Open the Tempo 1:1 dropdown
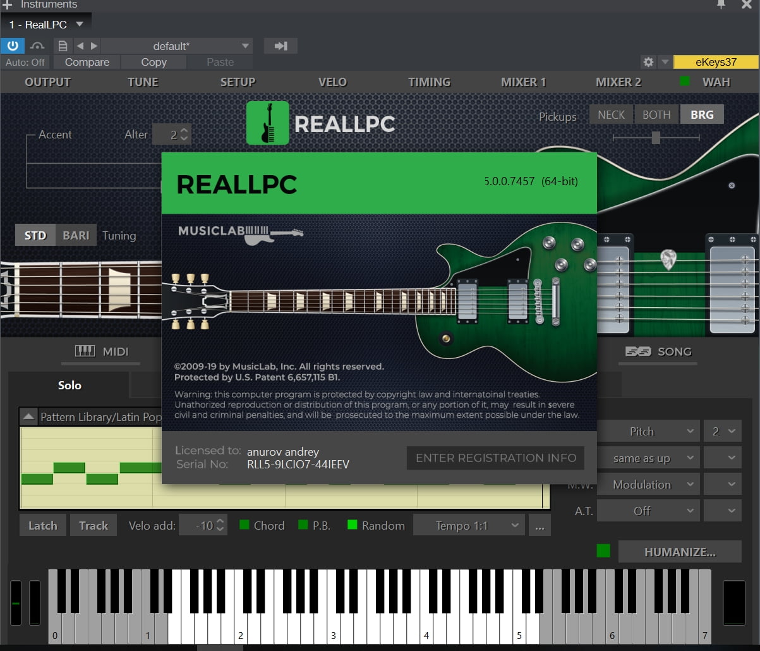Viewport: 760px width, 651px height. click(x=469, y=525)
